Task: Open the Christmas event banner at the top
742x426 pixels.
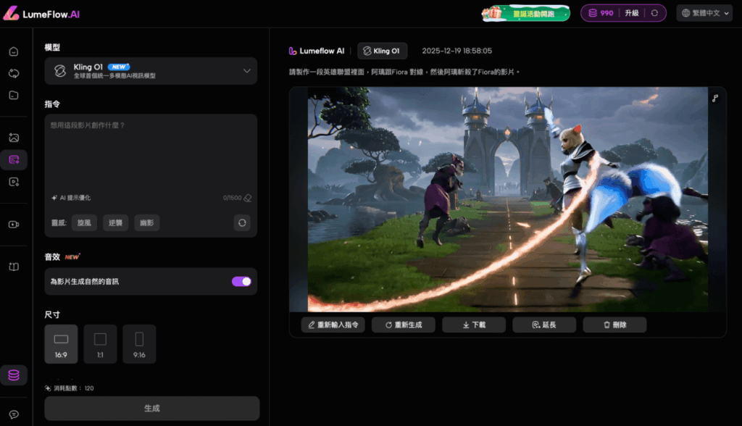Action: tap(525, 13)
